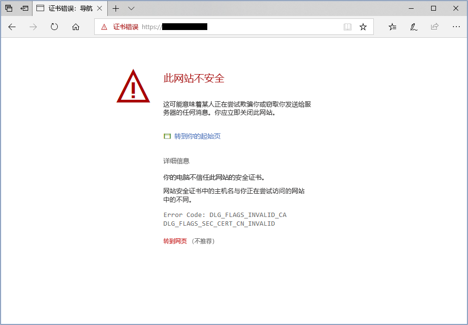
Task: Click the 证书错误 label in address bar
Action: (126, 27)
